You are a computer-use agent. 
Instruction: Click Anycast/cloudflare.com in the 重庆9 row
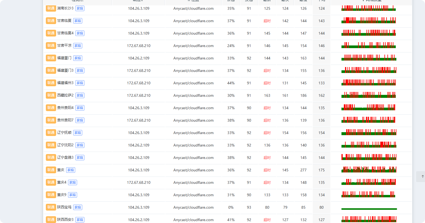[x=193, y=195]
